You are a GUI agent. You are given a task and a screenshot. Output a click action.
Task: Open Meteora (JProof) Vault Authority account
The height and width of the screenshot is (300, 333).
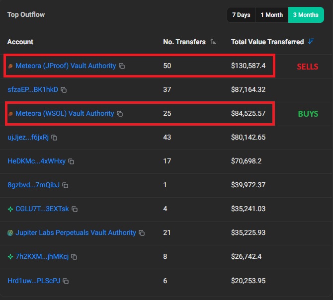[x=66, y=66]
